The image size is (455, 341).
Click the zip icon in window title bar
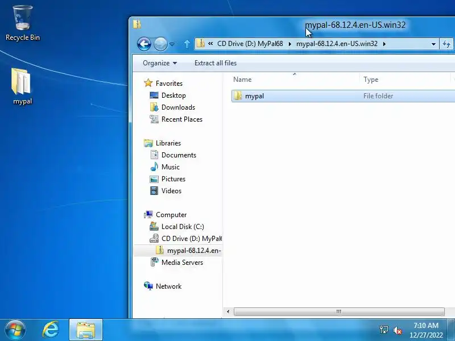point(137,24)
